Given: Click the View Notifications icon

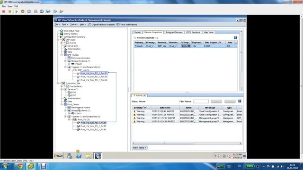Looking at the screenshot, I should [x=118, y=25].
